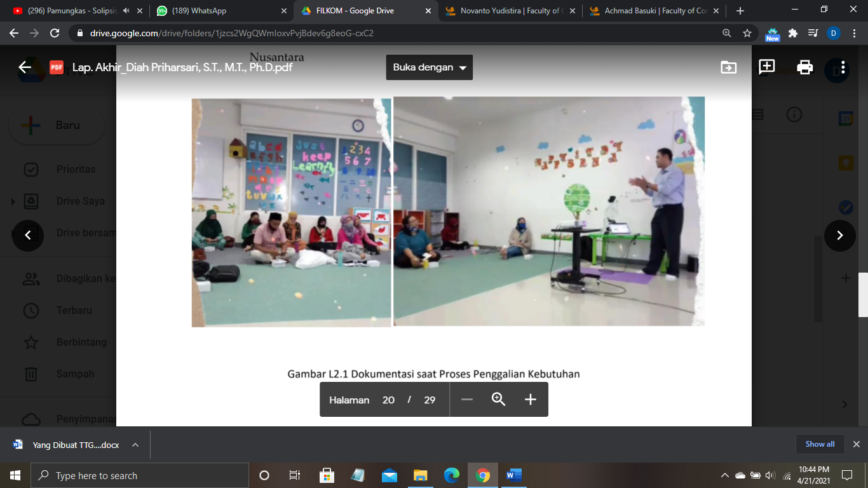Show previous file with left arrow
The width and height of the screenshot is (868, 488).
28,235
